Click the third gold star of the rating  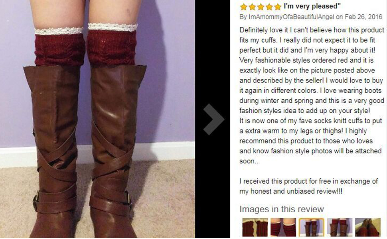261,7
